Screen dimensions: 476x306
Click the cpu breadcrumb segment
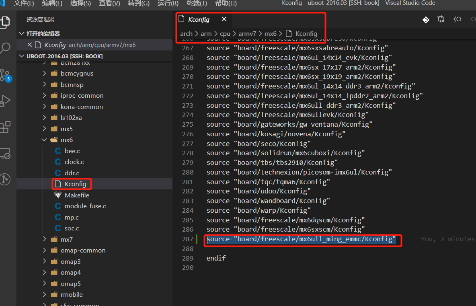225,34
